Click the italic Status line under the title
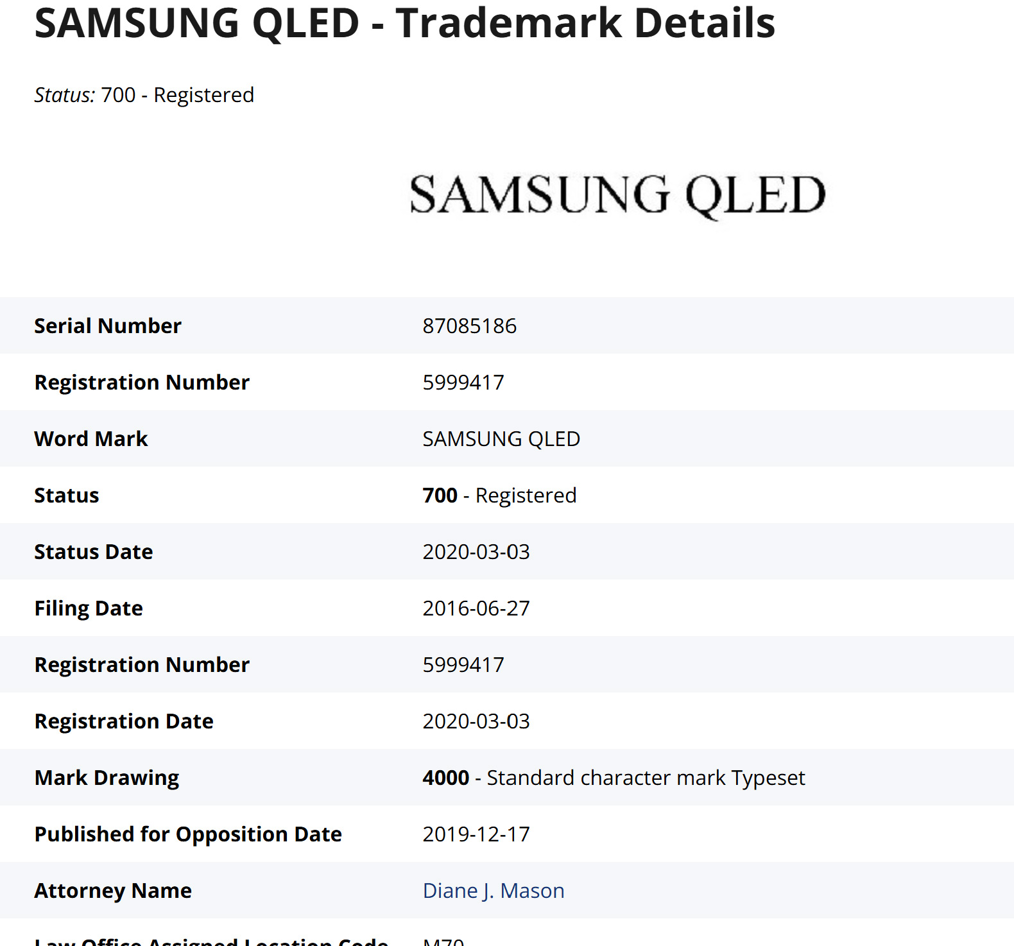The width and height of the screenshot is (1014, 946). pos(144,95)
